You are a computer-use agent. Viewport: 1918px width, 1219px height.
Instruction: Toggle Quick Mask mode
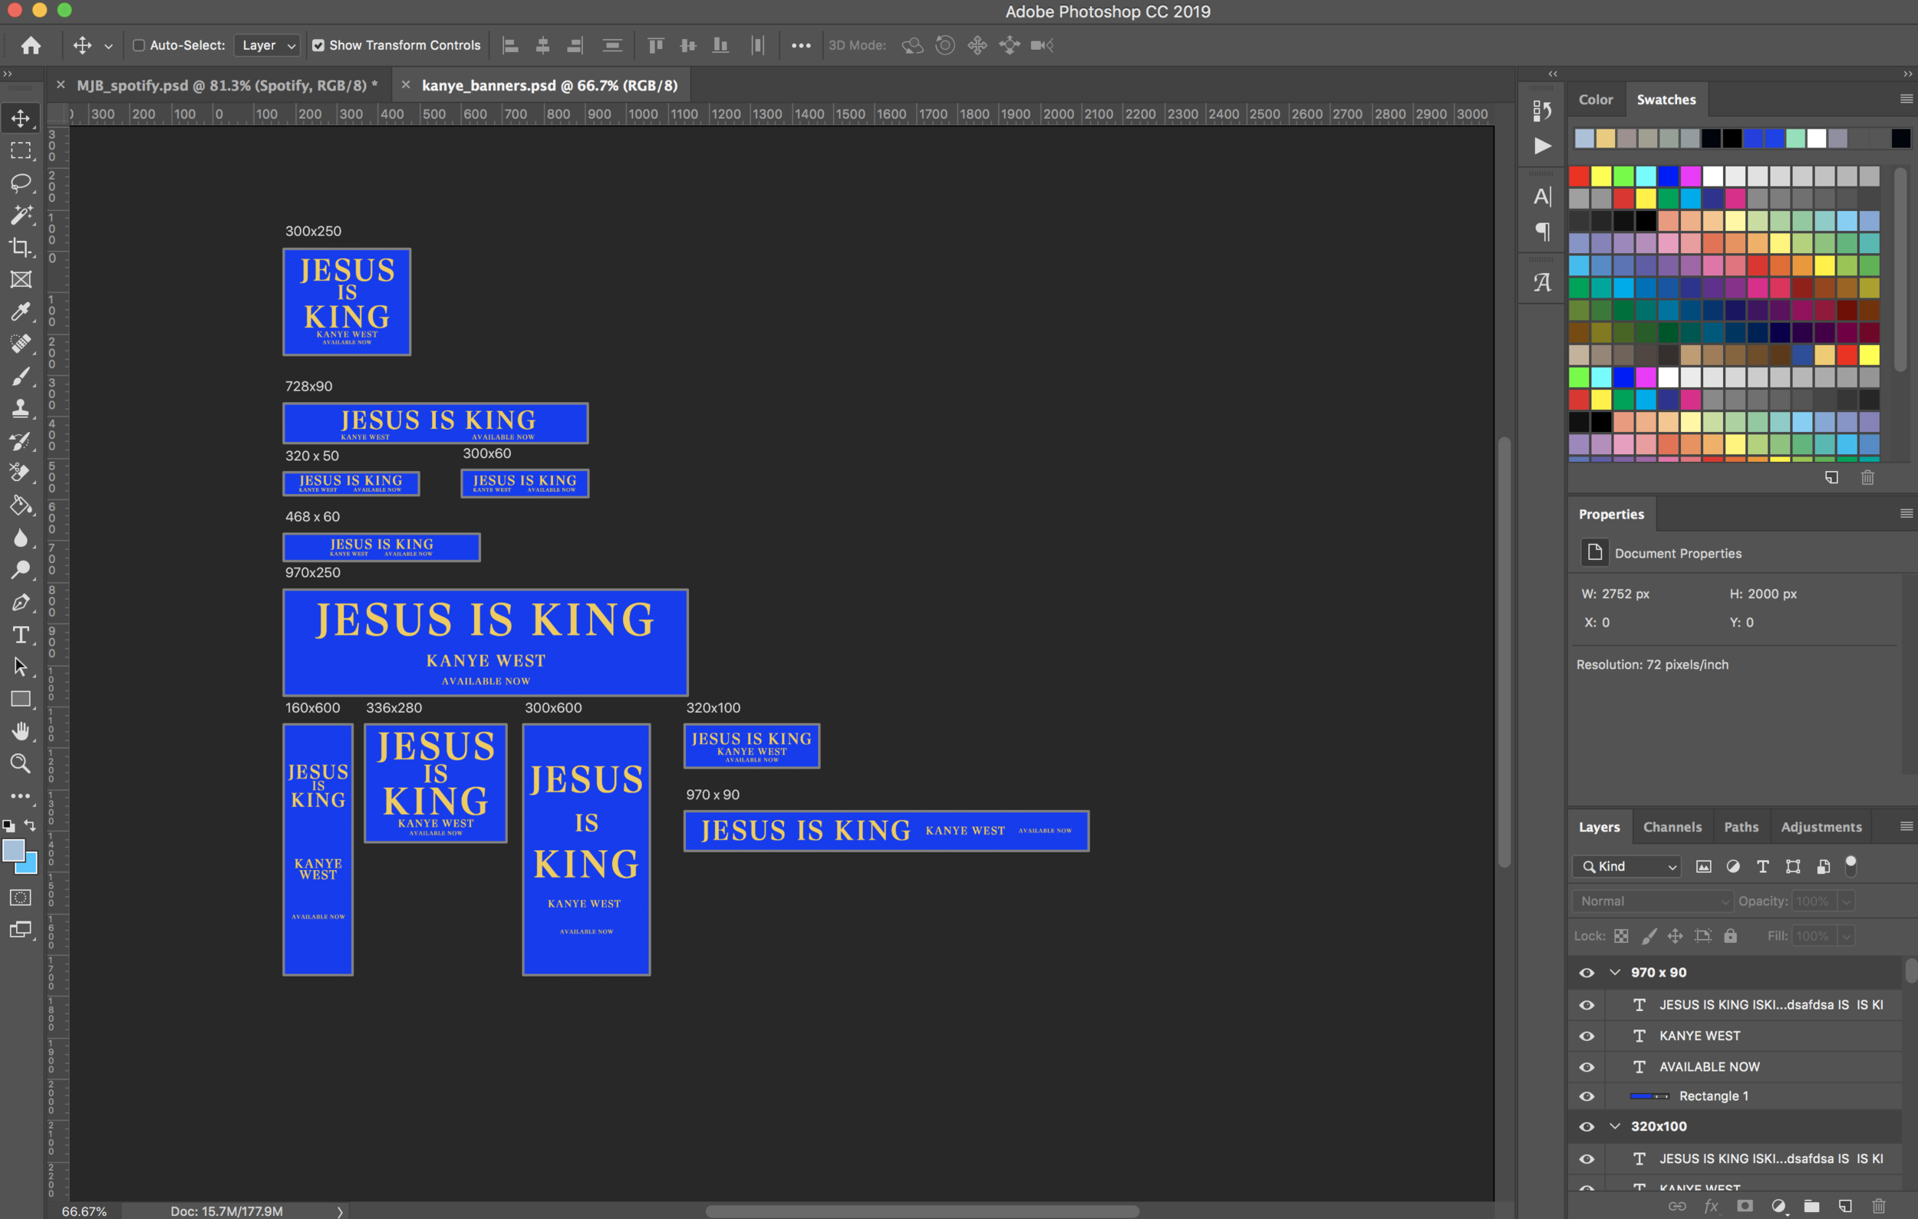point(21,898)
